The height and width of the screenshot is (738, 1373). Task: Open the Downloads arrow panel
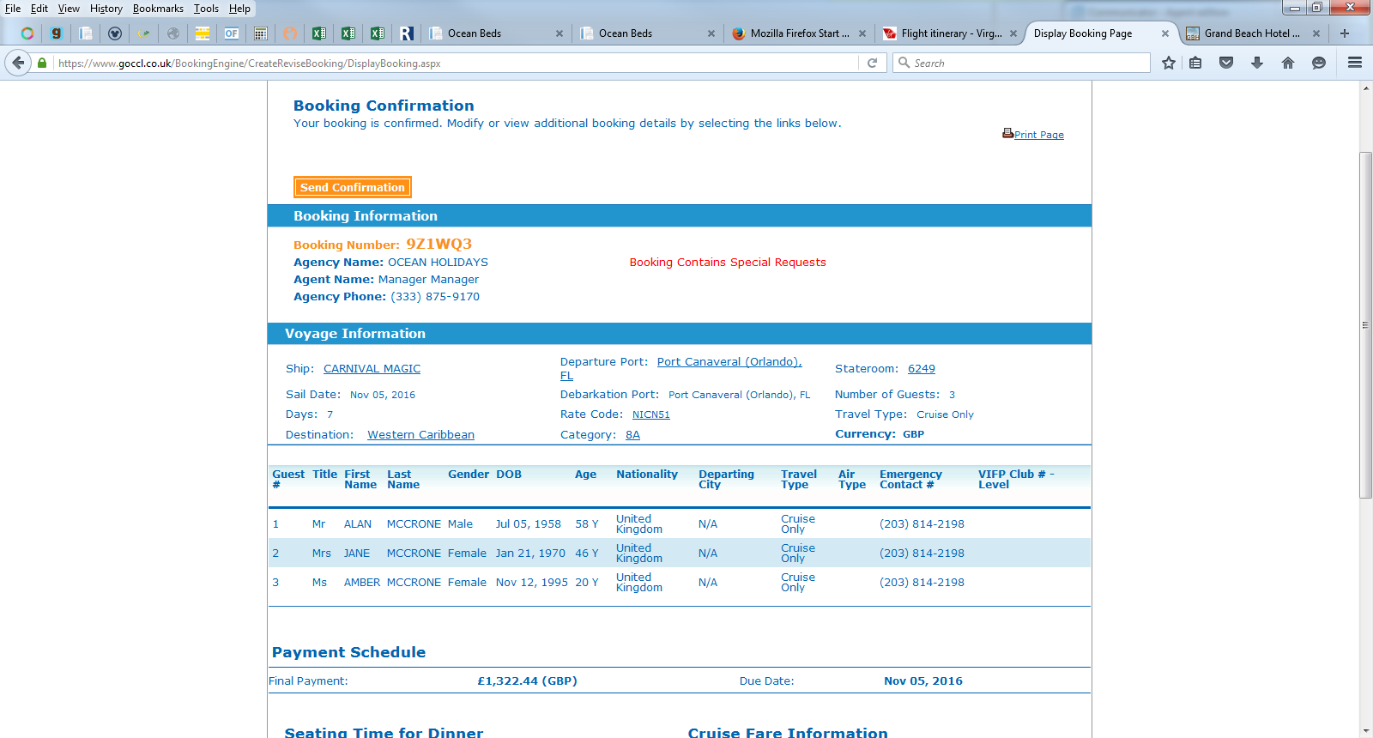[1257, 63]
